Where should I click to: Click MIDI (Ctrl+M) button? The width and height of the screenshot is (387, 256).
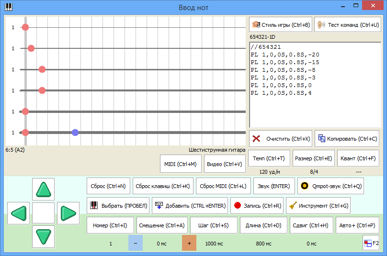(x=181, y=164)
